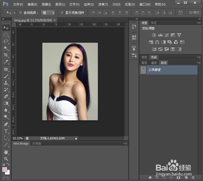Select the Zoom tool
The height and width of the screenshot is (181, 203).
click(6, 159)
